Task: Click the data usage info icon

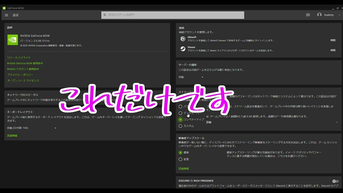Action: click(207, 117)
